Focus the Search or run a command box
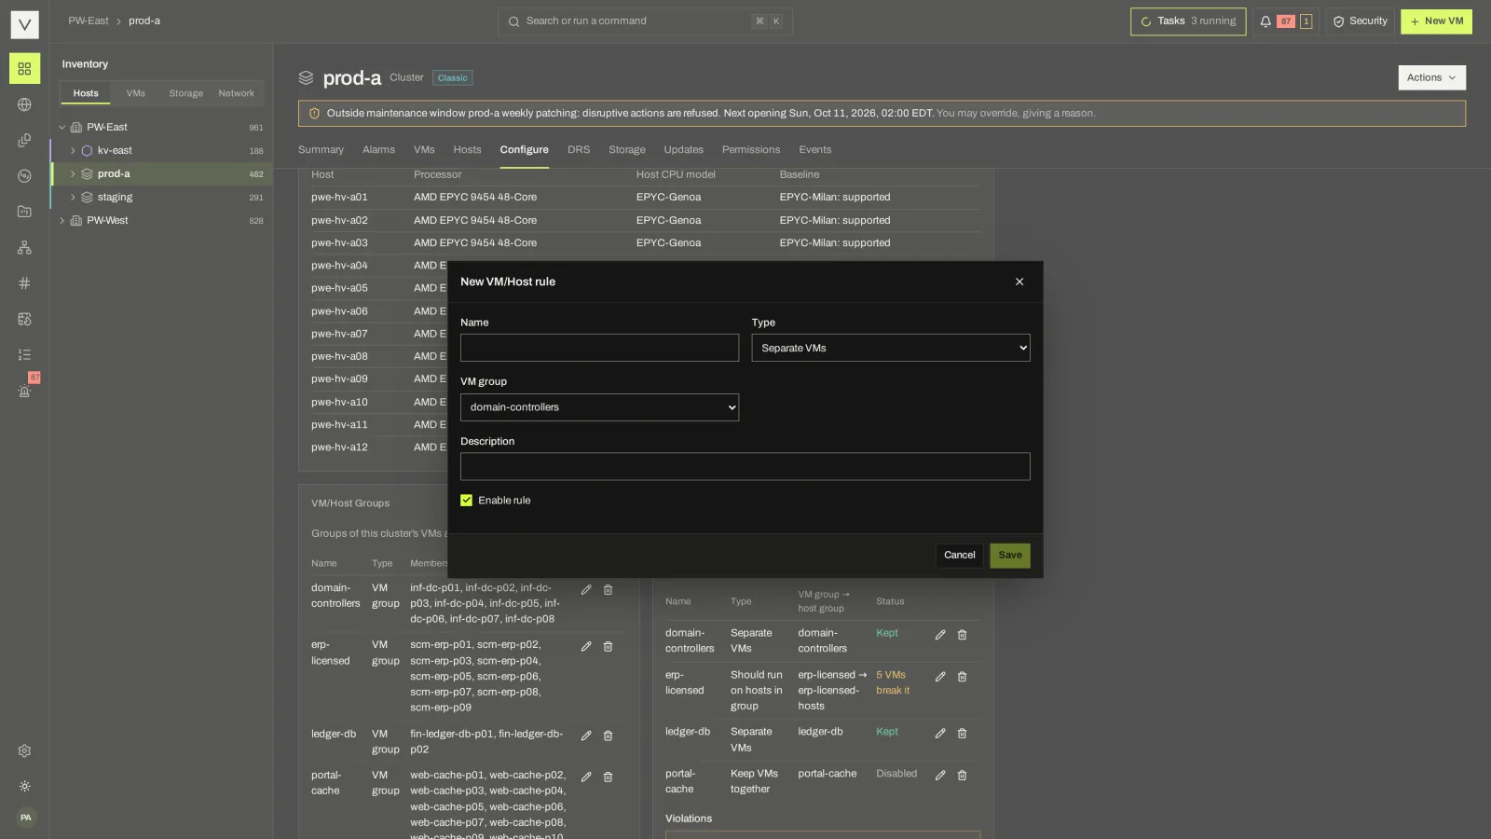The width and height of the screenshot is (1491, 839). point(645,21)
